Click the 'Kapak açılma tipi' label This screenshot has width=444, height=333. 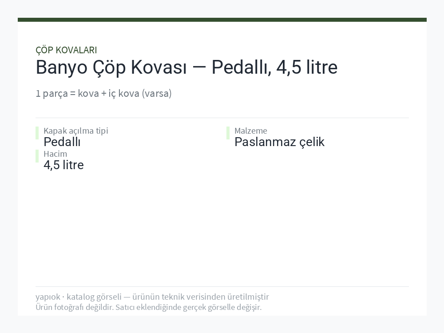(76, 131)
